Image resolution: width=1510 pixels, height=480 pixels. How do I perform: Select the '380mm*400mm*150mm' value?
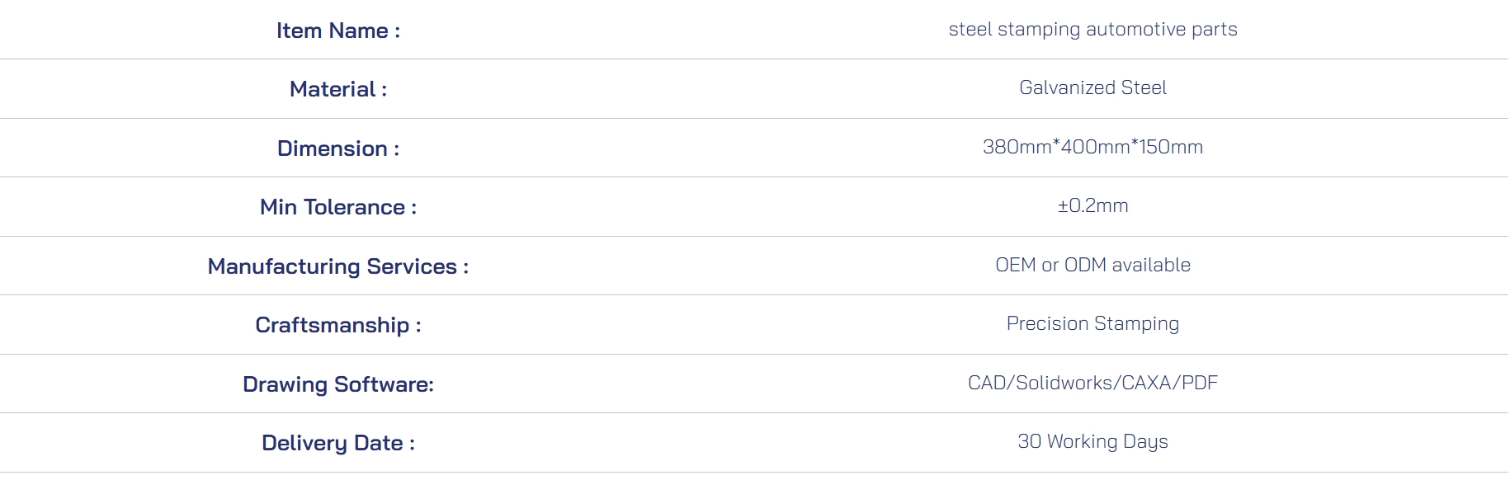click(x=1092, y=147)
